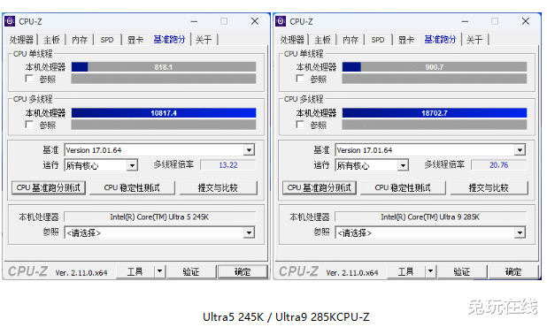
Task: Close the left CPU-Z window
Action: coord(255,21)
